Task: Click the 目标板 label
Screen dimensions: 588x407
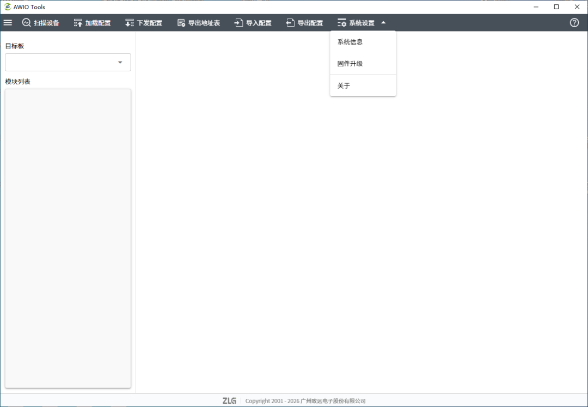Action: [x=15, y=46]
